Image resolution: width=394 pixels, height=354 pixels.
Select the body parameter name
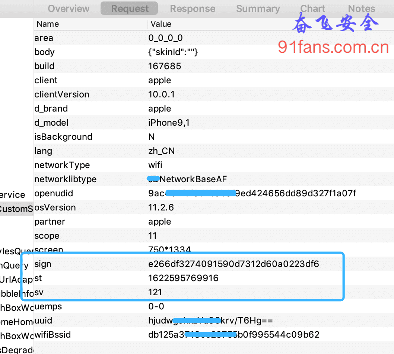[x=44, y=52]
